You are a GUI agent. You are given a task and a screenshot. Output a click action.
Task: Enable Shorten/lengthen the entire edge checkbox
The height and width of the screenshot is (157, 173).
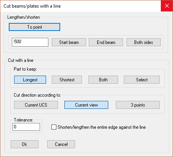[54, 127]
